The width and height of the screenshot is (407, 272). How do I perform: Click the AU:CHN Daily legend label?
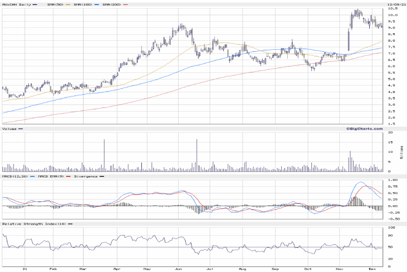pos(13,5)
